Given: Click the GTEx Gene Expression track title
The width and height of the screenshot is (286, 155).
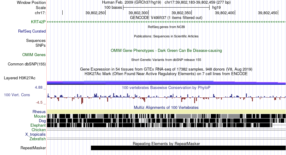Looking at the screenshot, I should (166, 69).
